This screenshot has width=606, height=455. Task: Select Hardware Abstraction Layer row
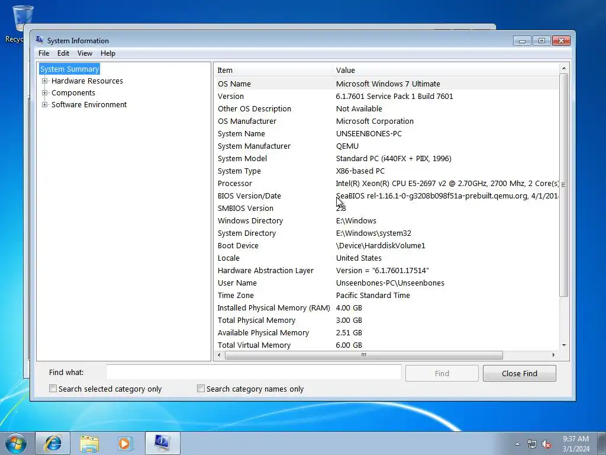(386, 270)
